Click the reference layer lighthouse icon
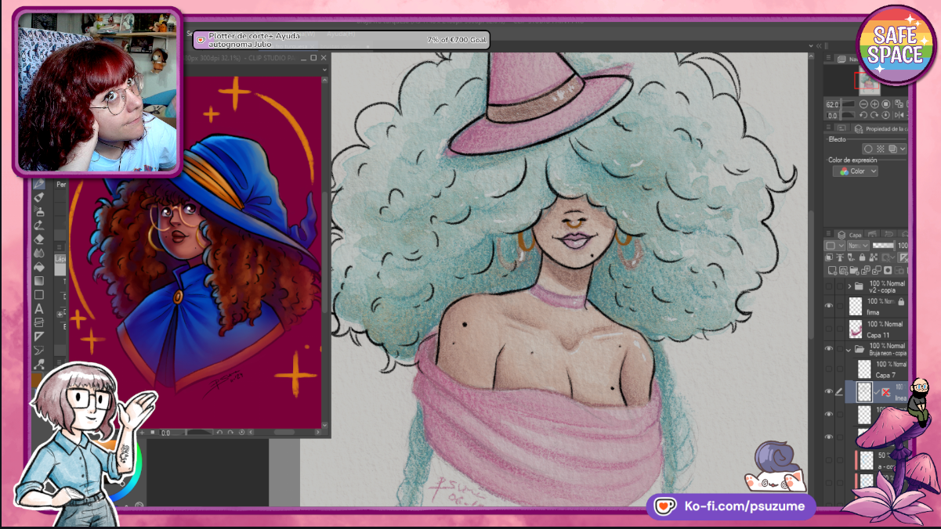Viewport: 941px width, 529px height. [840, 257]
